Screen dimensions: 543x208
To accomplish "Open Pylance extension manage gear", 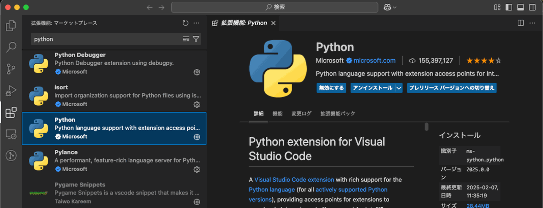I will click(197, 169).
